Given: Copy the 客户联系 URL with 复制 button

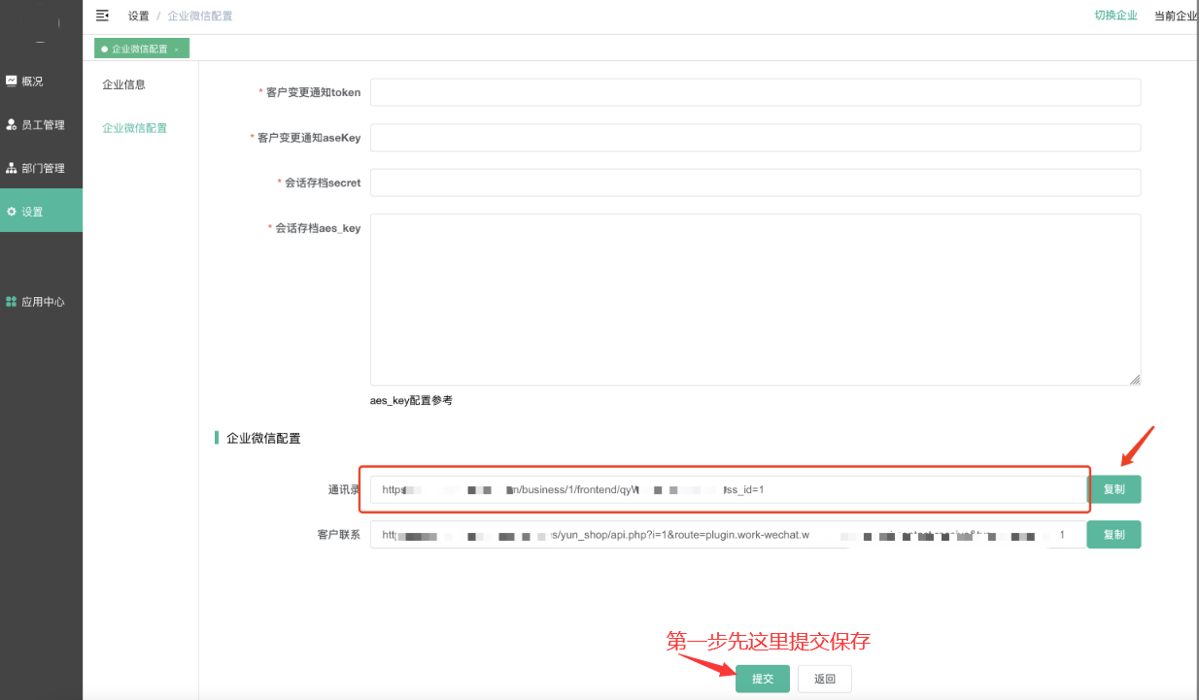Looking at the screenshot, I should [1113, 535].
